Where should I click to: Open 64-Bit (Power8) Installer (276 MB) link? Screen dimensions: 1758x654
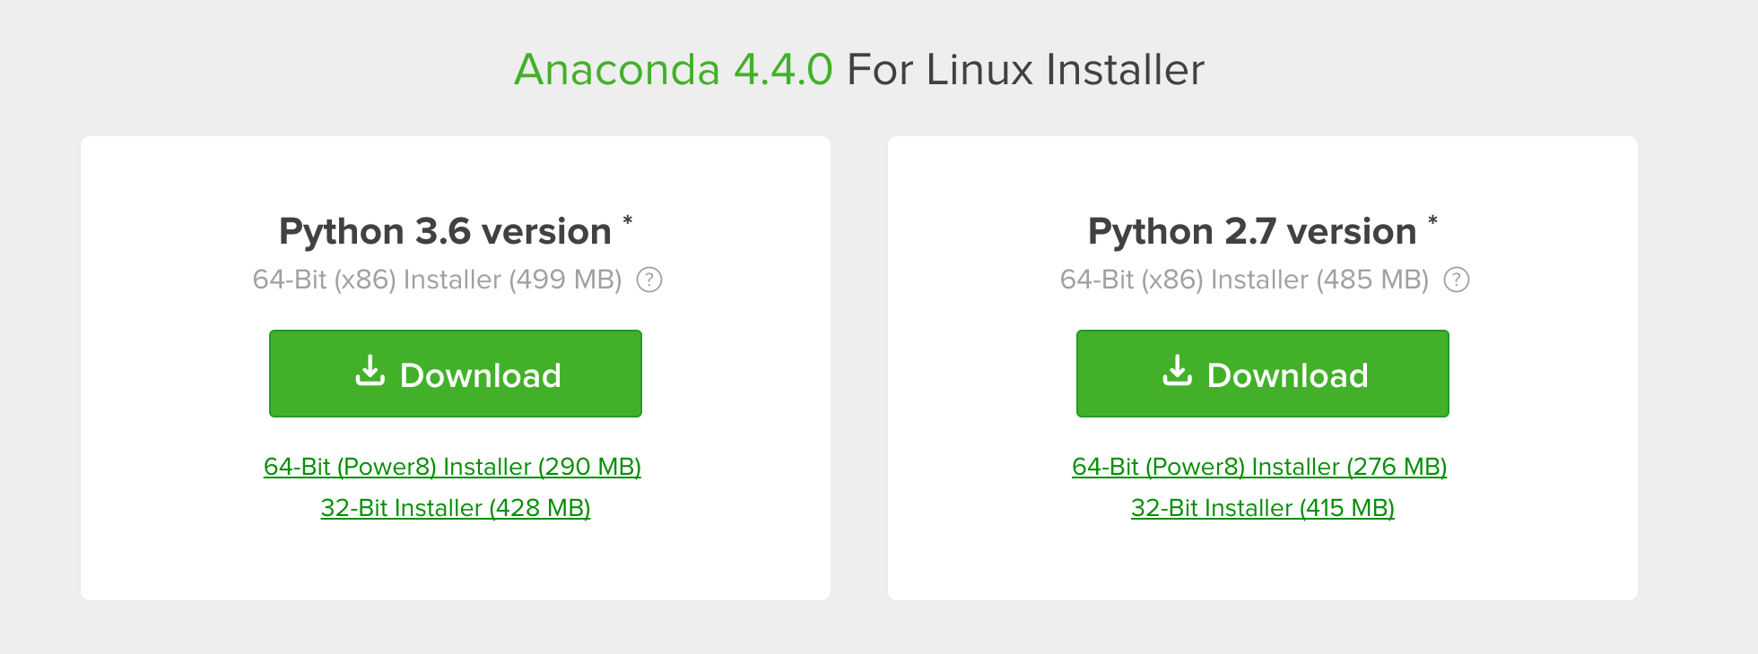pyautogui.click(x=1259, y=467)
